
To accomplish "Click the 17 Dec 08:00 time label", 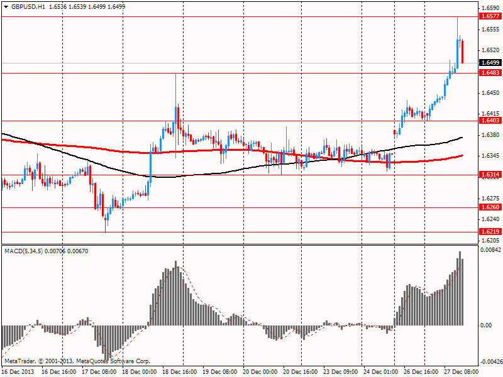I will coord(99,372).
